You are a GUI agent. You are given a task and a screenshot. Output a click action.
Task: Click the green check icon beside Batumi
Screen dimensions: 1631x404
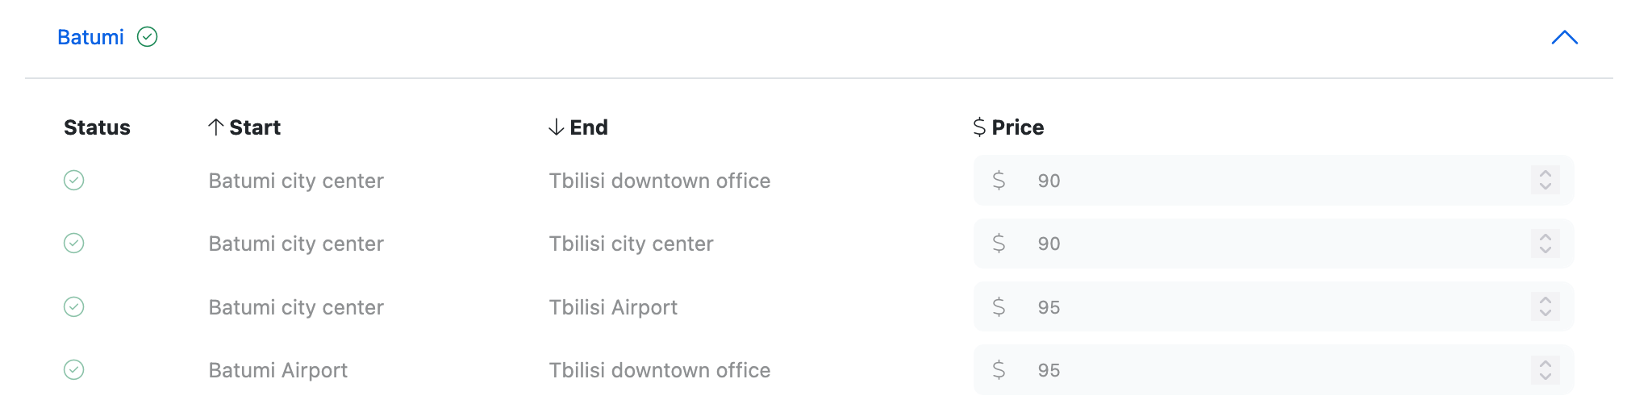click(147, 37)
